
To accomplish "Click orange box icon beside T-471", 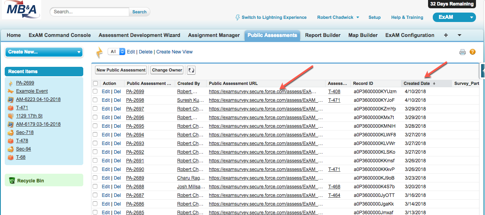I will 11,108.
